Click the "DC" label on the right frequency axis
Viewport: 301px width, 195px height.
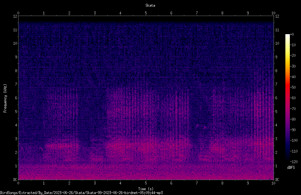tap(277, 180)
